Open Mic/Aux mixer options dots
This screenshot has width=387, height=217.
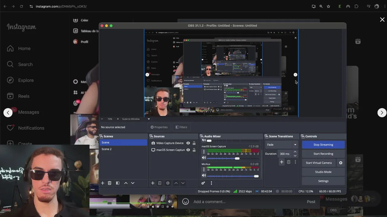click(x=204, y=169)
